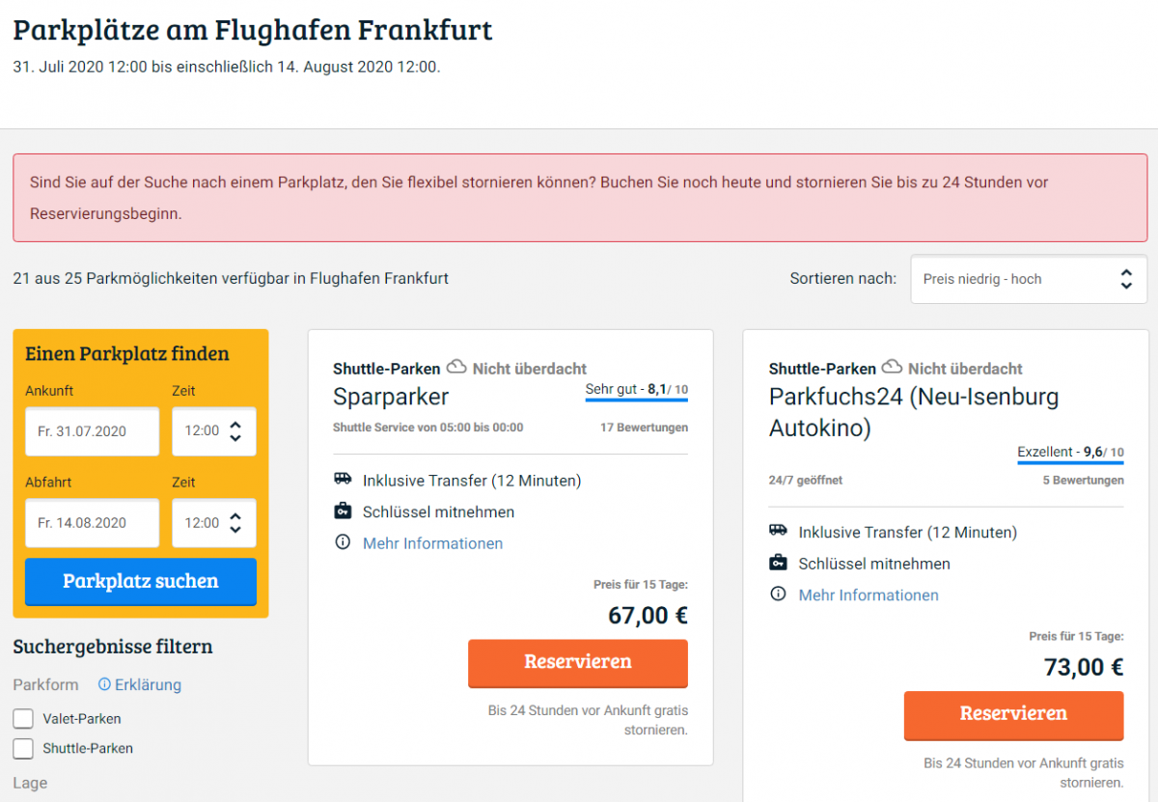
Task: Click the cloud icon in Parkfuchs24 header
Action: click(x=892, y=368)
